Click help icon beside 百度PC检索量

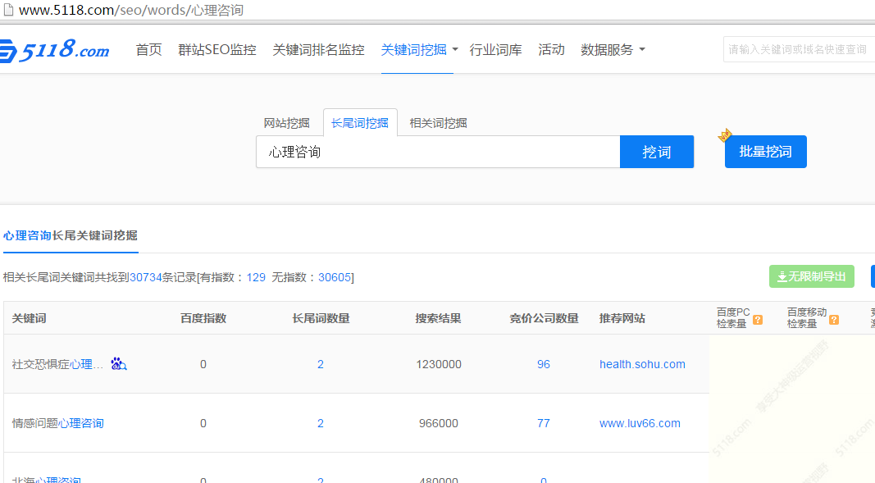[758, 319]
